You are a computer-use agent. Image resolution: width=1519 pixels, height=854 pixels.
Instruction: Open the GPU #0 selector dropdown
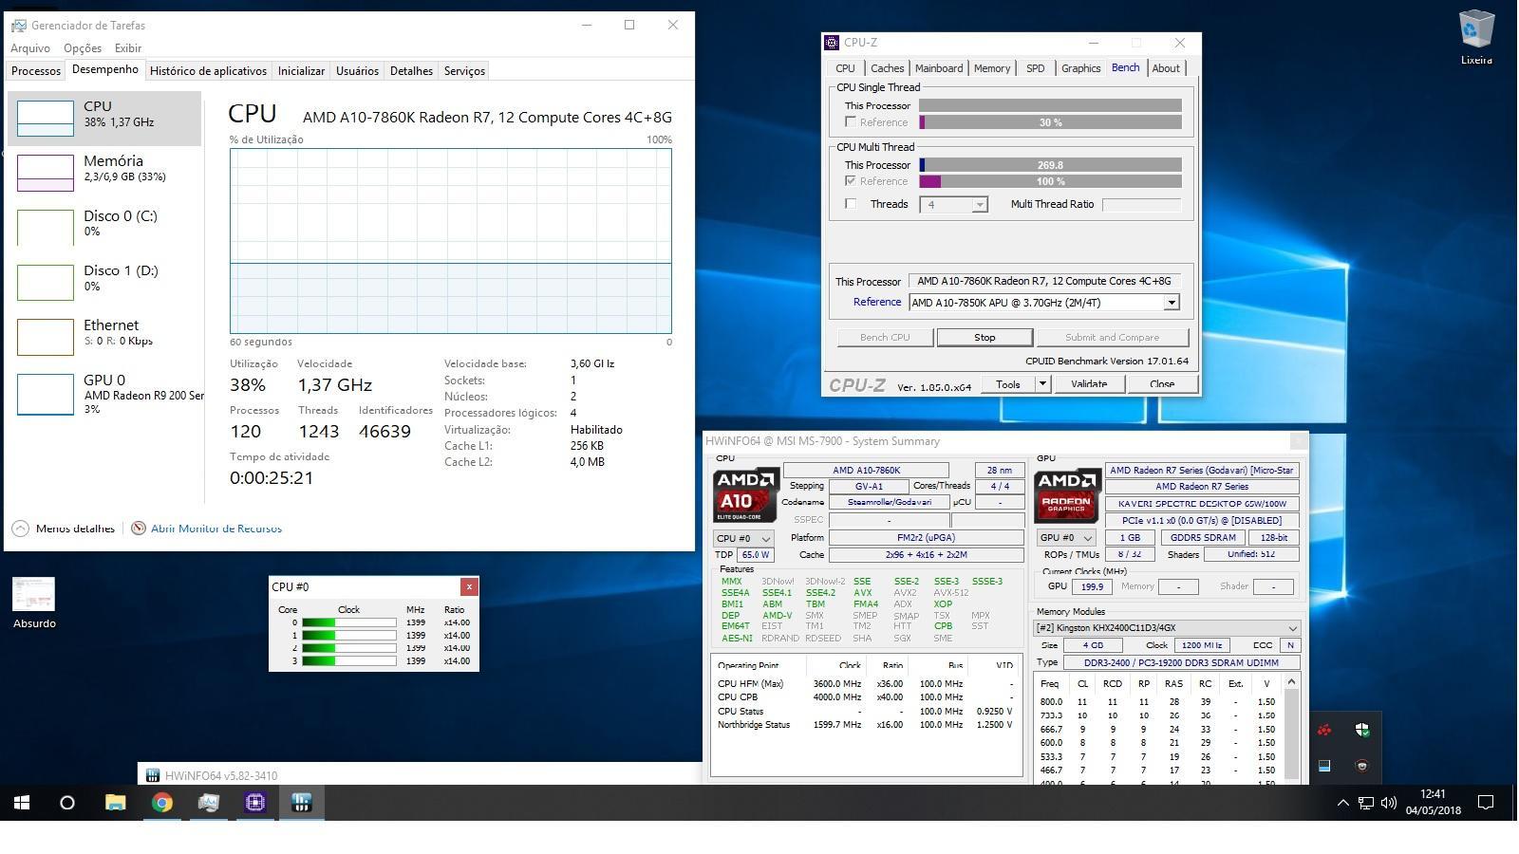(1066, 538)
